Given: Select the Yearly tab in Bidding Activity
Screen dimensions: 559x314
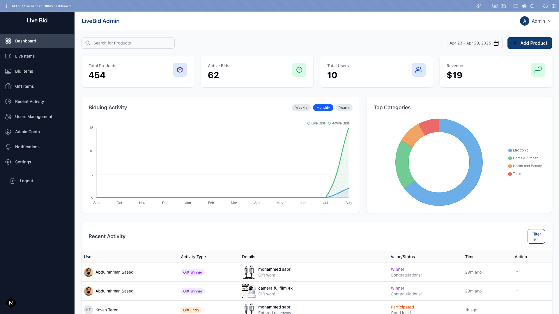Looking at the screenshot, I should coord(344,108).
